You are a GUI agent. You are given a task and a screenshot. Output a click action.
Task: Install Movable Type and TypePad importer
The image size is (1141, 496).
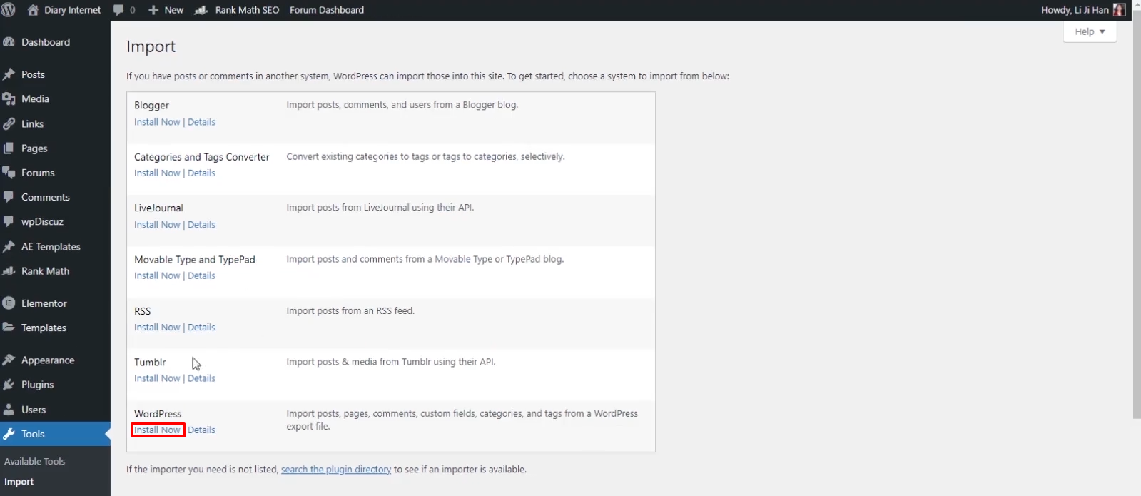coord(157,276)
